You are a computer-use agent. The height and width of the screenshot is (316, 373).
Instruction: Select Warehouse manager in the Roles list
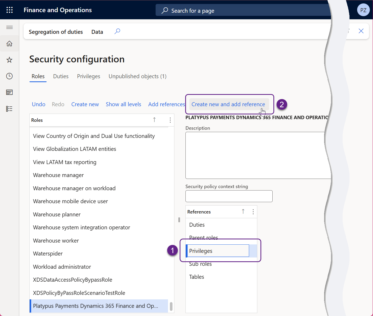coord(58,175)
